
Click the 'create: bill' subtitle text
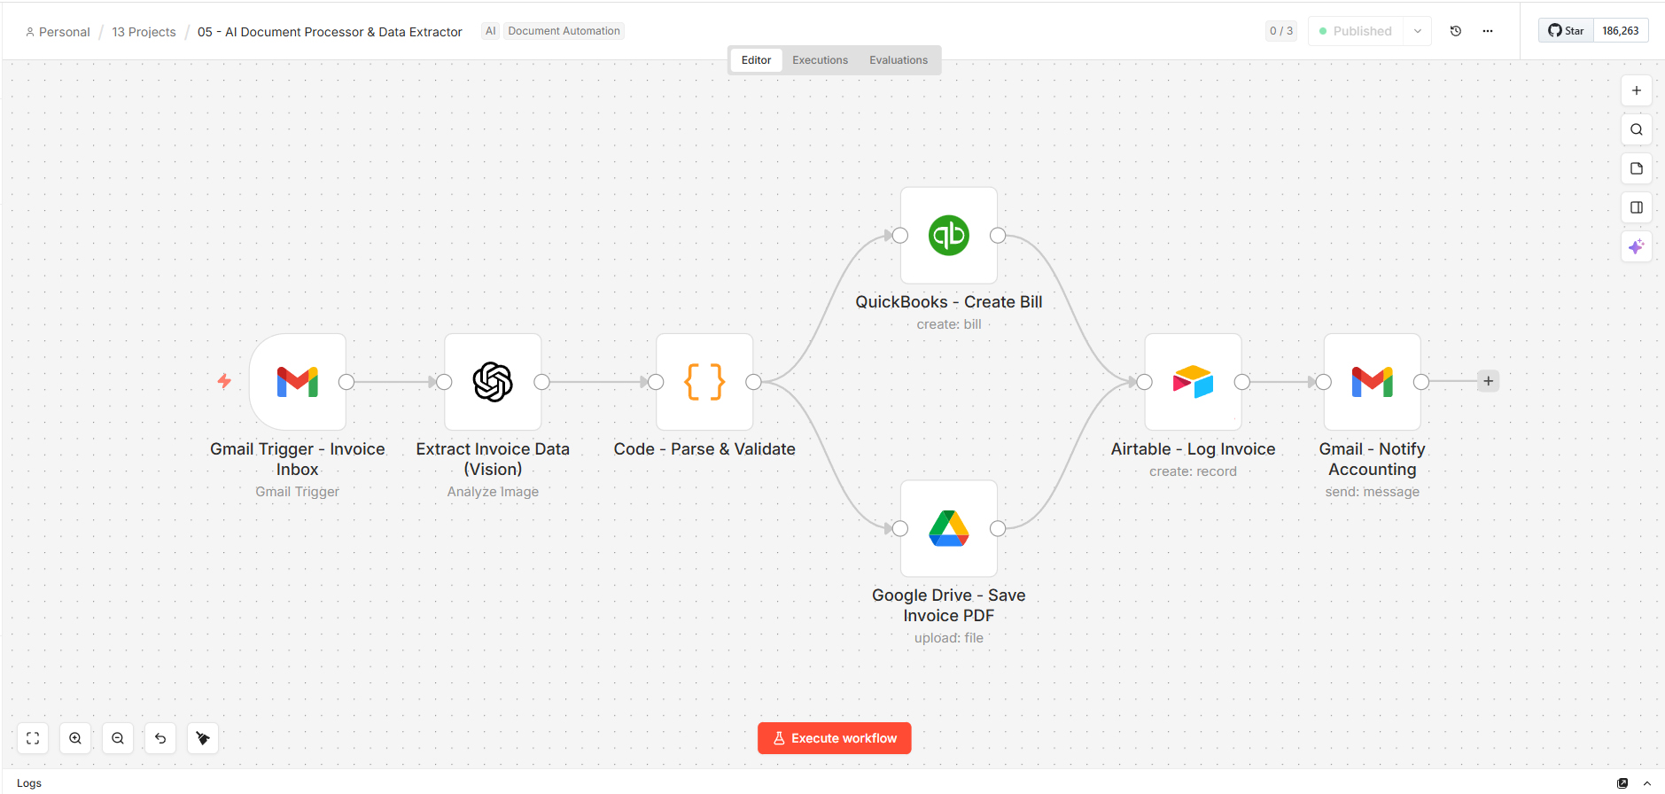pyautogui.click(x=949, y=324)
